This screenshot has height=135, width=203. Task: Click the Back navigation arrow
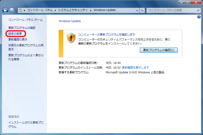(x=5, y=10)
